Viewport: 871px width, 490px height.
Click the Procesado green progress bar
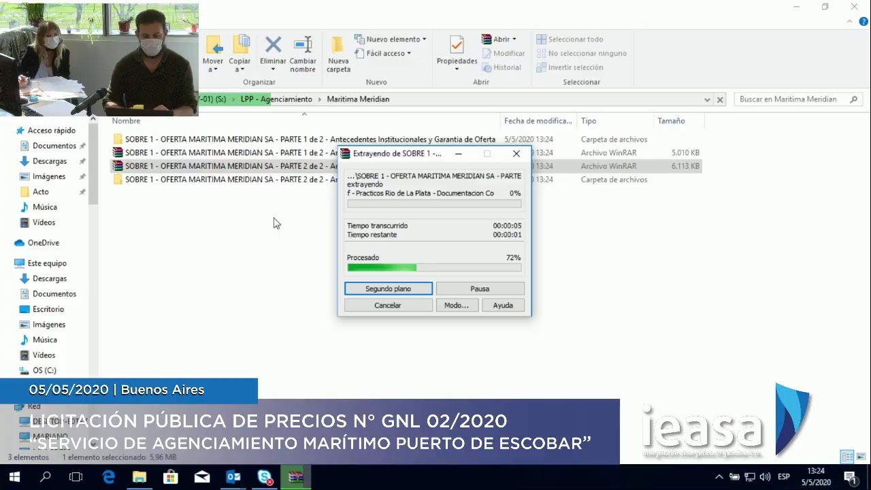434,267
